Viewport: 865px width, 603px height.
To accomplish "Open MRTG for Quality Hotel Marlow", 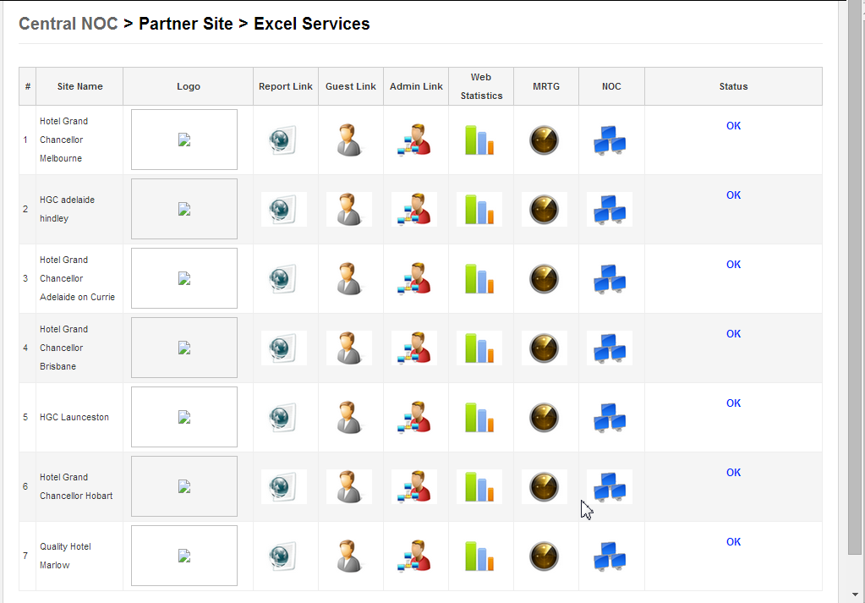I will 545,556.
